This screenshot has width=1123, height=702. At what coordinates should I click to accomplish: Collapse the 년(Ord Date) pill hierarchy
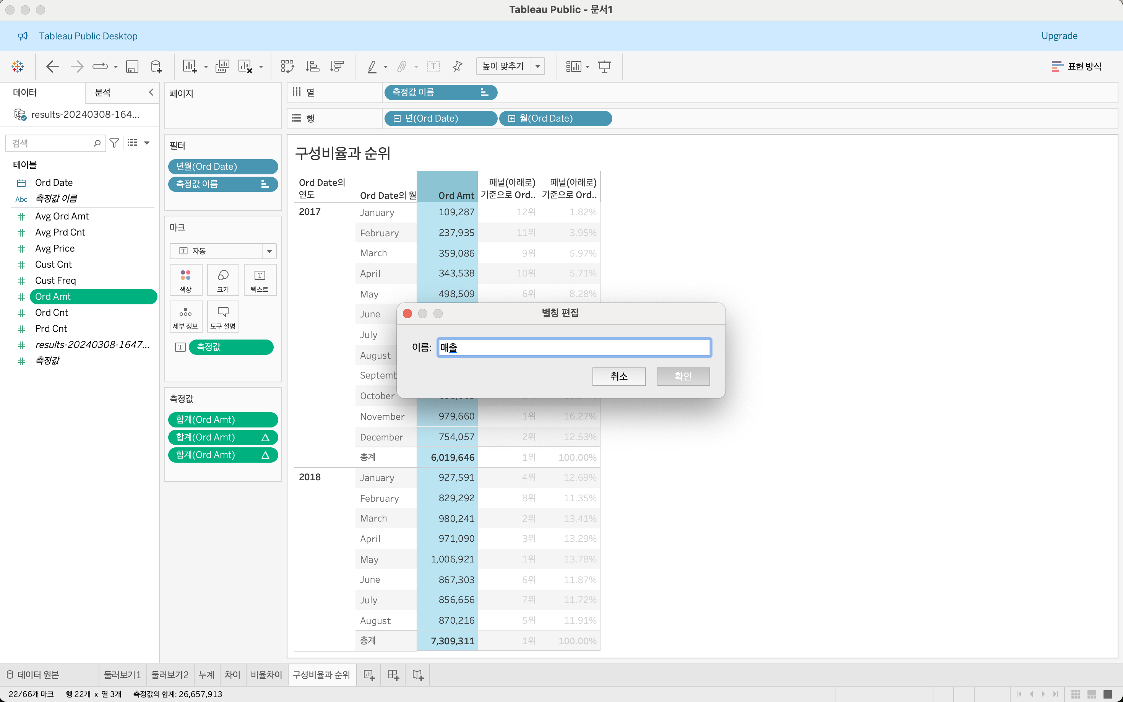click(397, 119)
